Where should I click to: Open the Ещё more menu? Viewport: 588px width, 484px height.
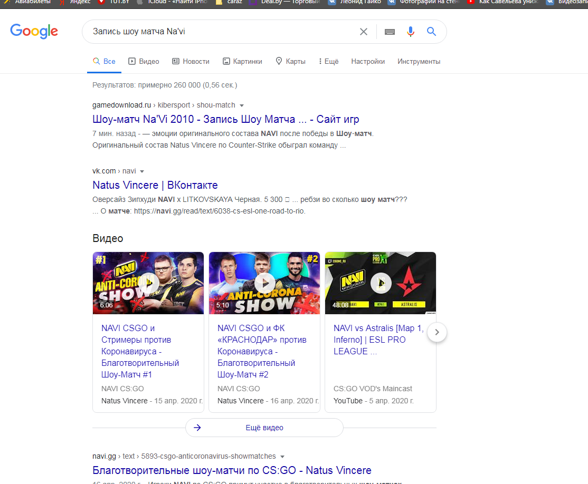[328, 62]
